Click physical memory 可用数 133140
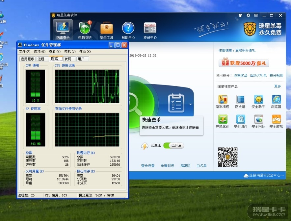This screenshot has height=221, width=291. (x=115, y=161)
